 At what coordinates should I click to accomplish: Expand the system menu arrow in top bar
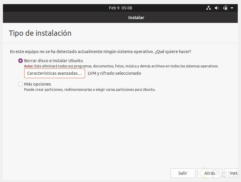click(232, 8)
